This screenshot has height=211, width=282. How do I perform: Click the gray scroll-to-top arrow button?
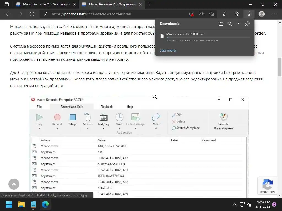(x=14, y=184)
